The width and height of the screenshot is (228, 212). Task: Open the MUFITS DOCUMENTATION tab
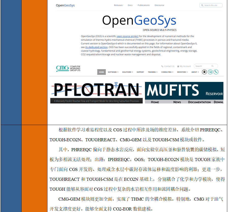tap(199, 102)
